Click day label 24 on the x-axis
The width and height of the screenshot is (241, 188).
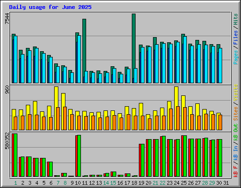177,183
